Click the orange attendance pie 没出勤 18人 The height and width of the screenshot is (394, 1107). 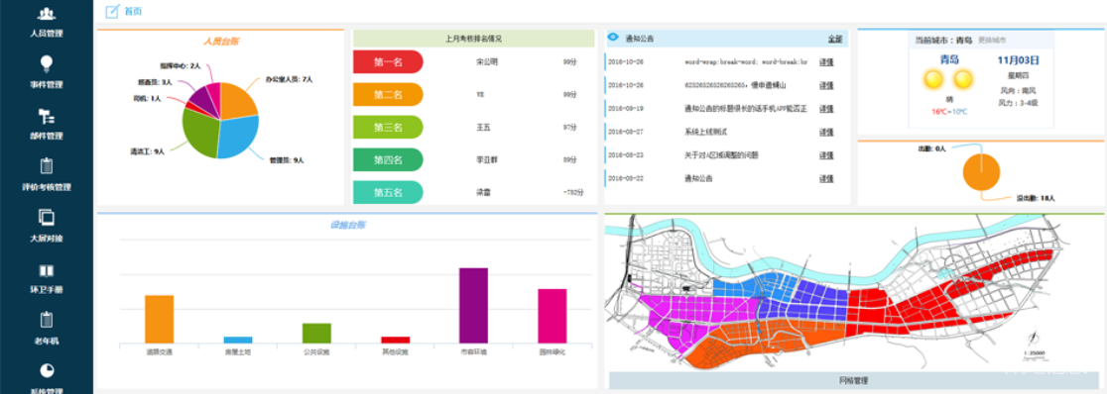[x=981, y=172]
